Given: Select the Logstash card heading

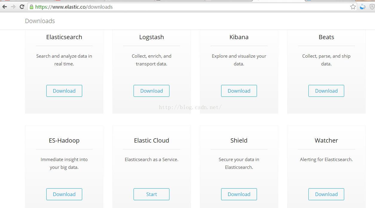Looking at the screenshot, I should click(151, 37).
